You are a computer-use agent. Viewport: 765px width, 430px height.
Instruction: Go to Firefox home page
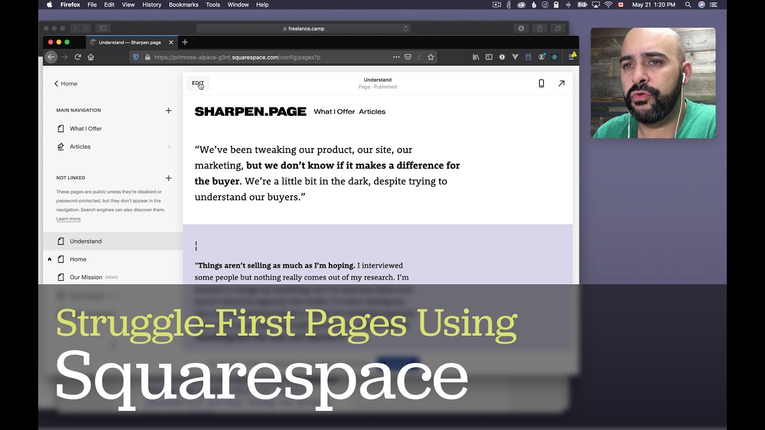click(91, 57)
